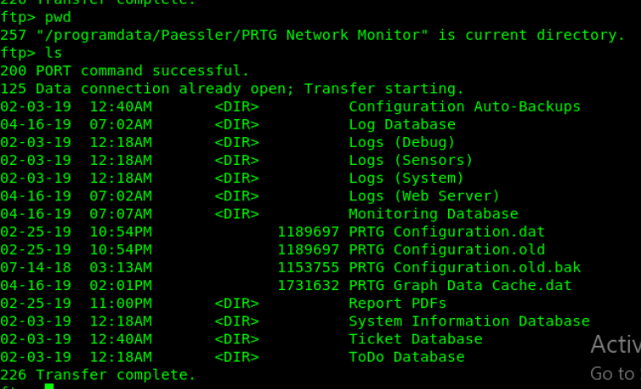The width and height of the screenshot is (641, 389).
Task: Click the Log Database directory entry
Action: [x=402, y=124]
